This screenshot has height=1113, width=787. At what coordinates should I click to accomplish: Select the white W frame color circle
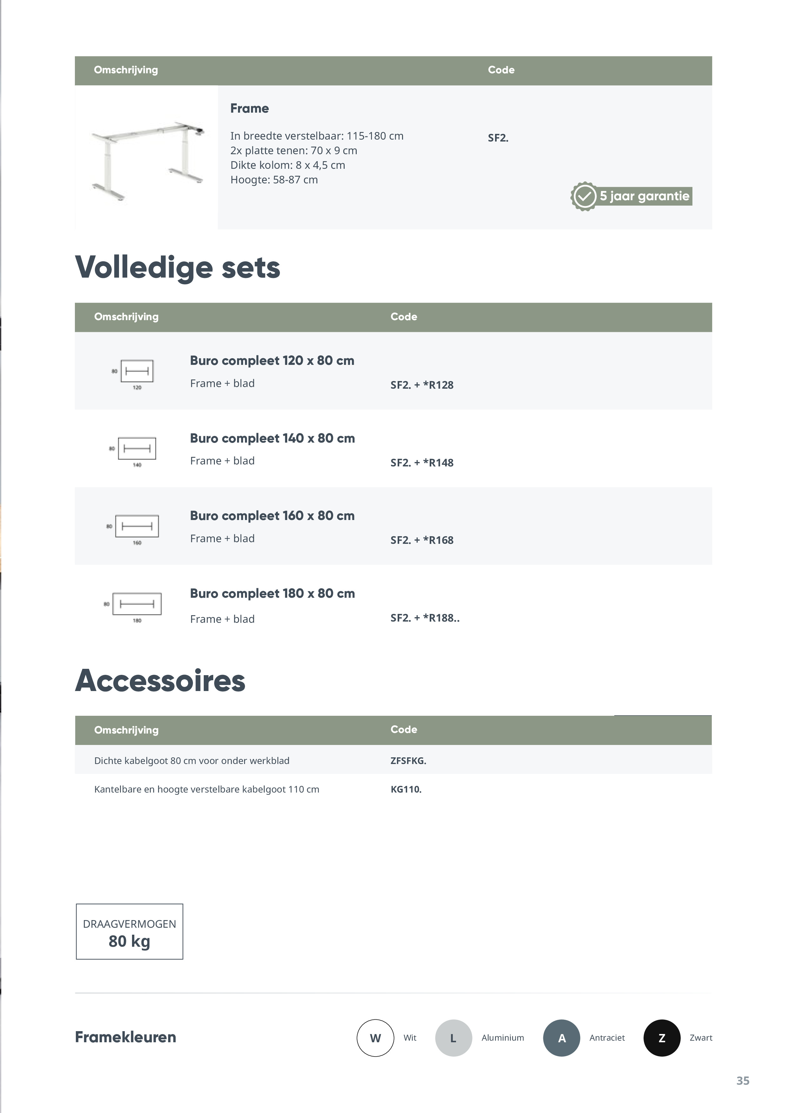(x=375, y=1038)
